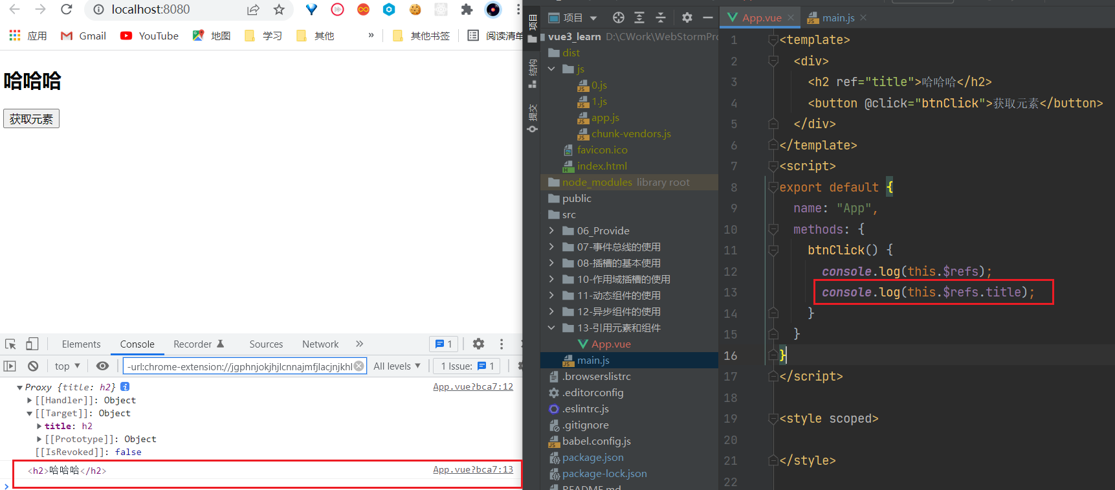Open the 结构 structure side panel
1115x490 pixels.
point(533,72)
